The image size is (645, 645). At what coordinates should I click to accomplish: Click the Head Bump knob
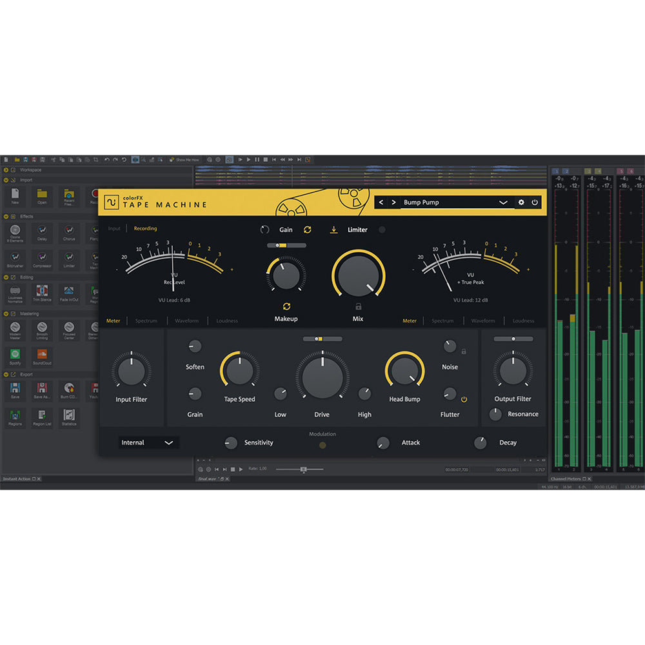pyautogui.click(x=405, y=370)
